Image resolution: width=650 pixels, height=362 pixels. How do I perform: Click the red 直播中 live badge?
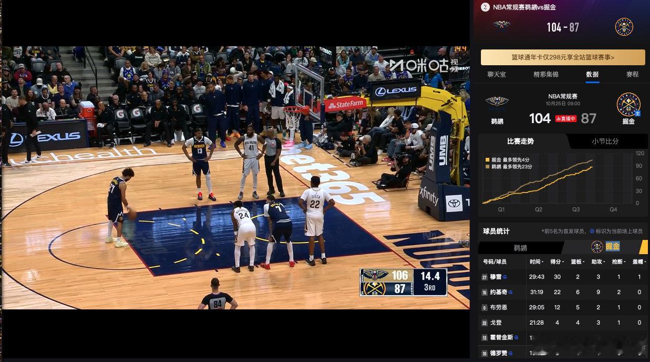[566, 119]
